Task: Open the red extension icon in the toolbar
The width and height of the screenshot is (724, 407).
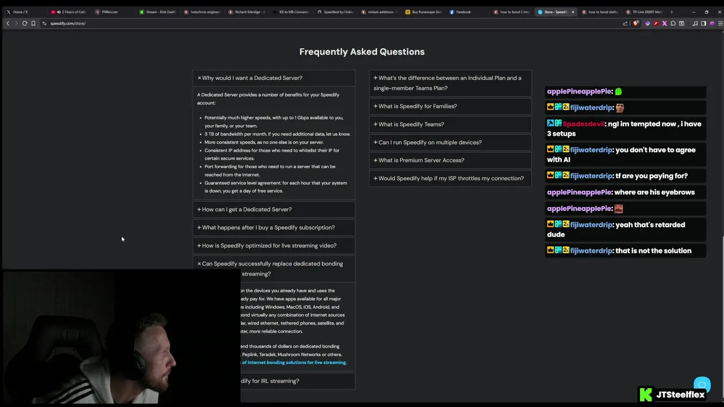Action: [x=656, y=23]
